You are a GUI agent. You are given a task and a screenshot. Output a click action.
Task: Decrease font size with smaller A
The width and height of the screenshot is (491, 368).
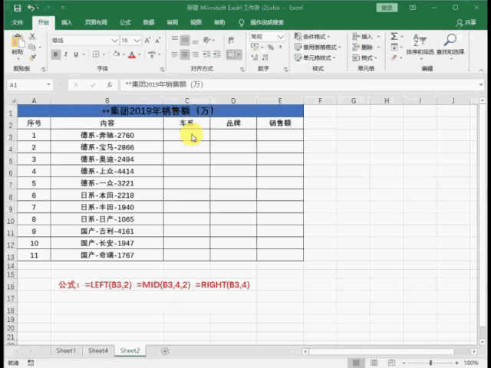pyautogui.click(x=158, y=41)
